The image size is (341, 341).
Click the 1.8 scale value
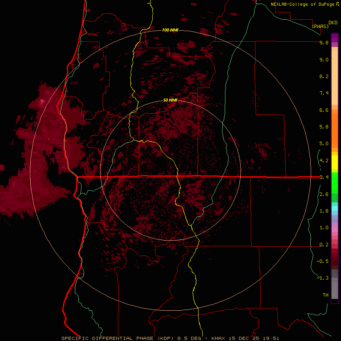coord(324,211)
